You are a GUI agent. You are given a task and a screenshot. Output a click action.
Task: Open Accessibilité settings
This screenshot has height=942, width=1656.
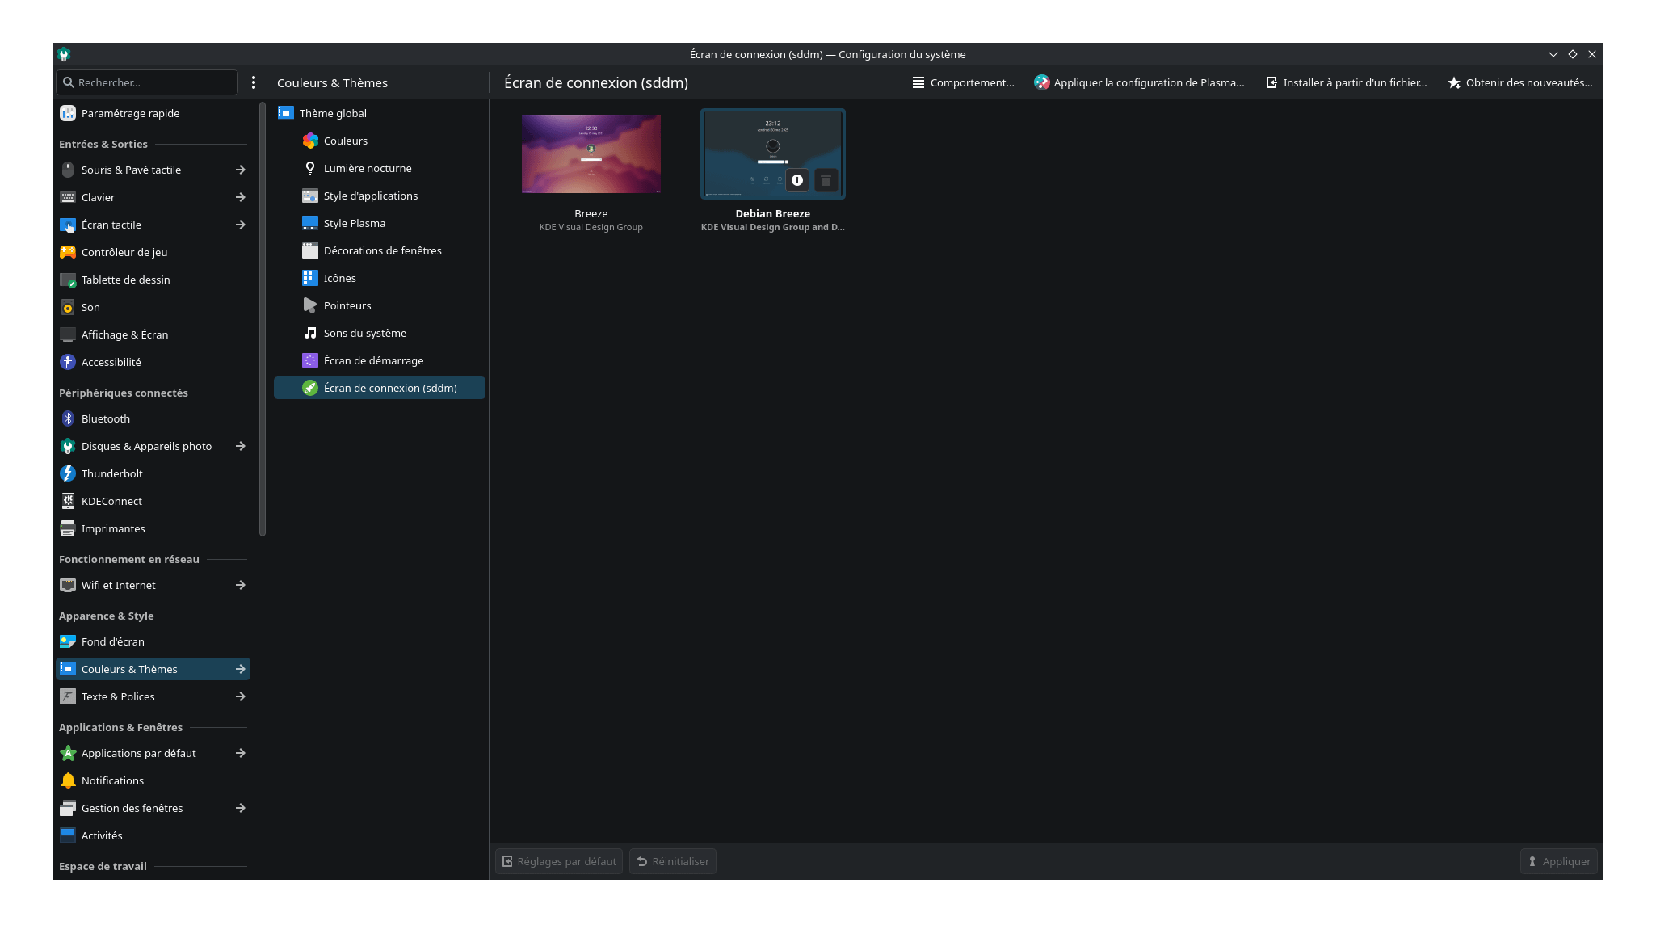153,362
